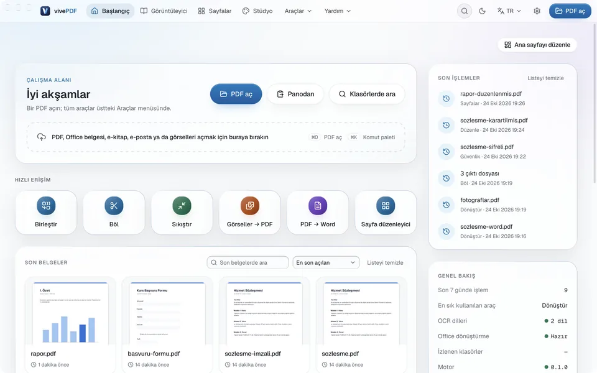
Task: Select the Böl scissors icon
Action: click(114, 206)
